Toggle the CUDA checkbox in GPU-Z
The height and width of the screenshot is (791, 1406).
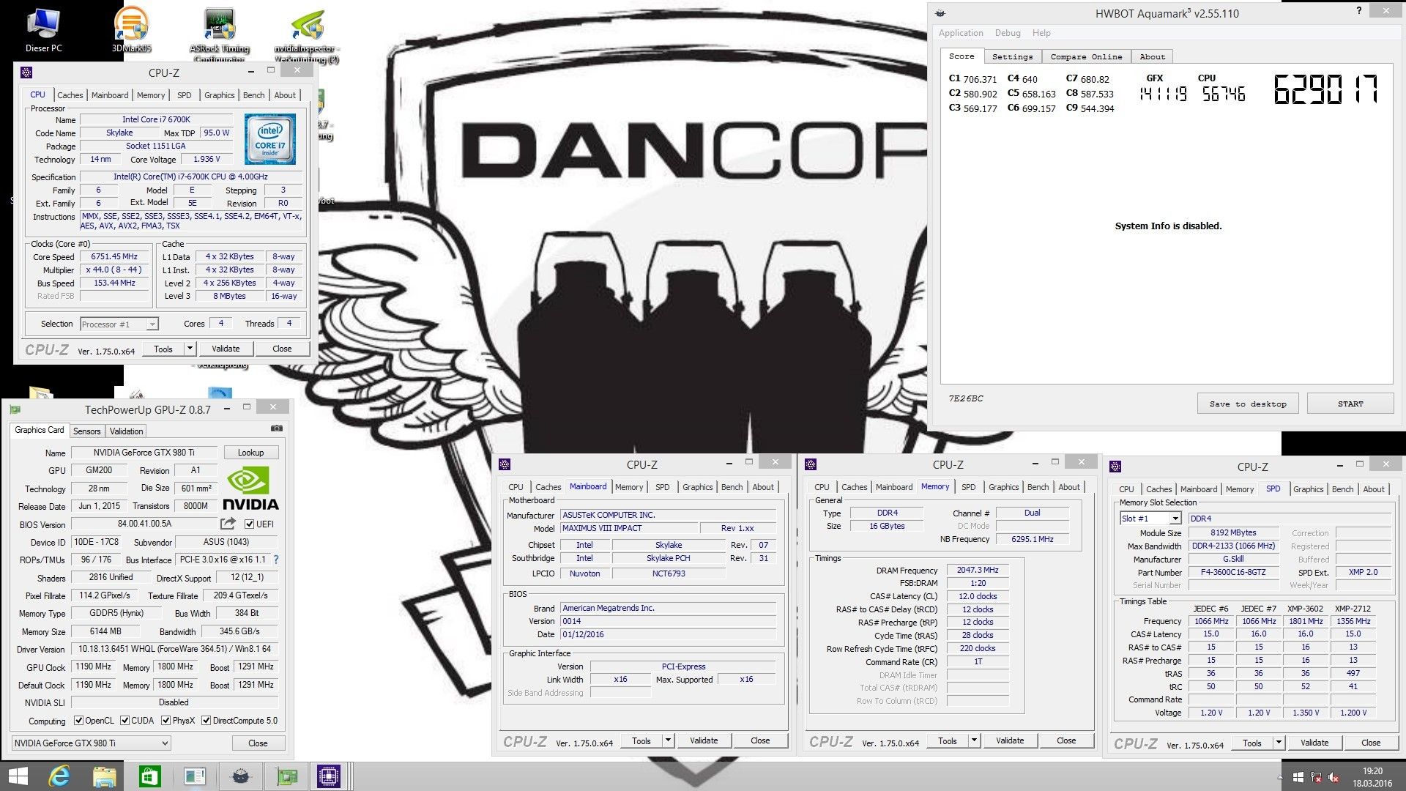(124, 721)
